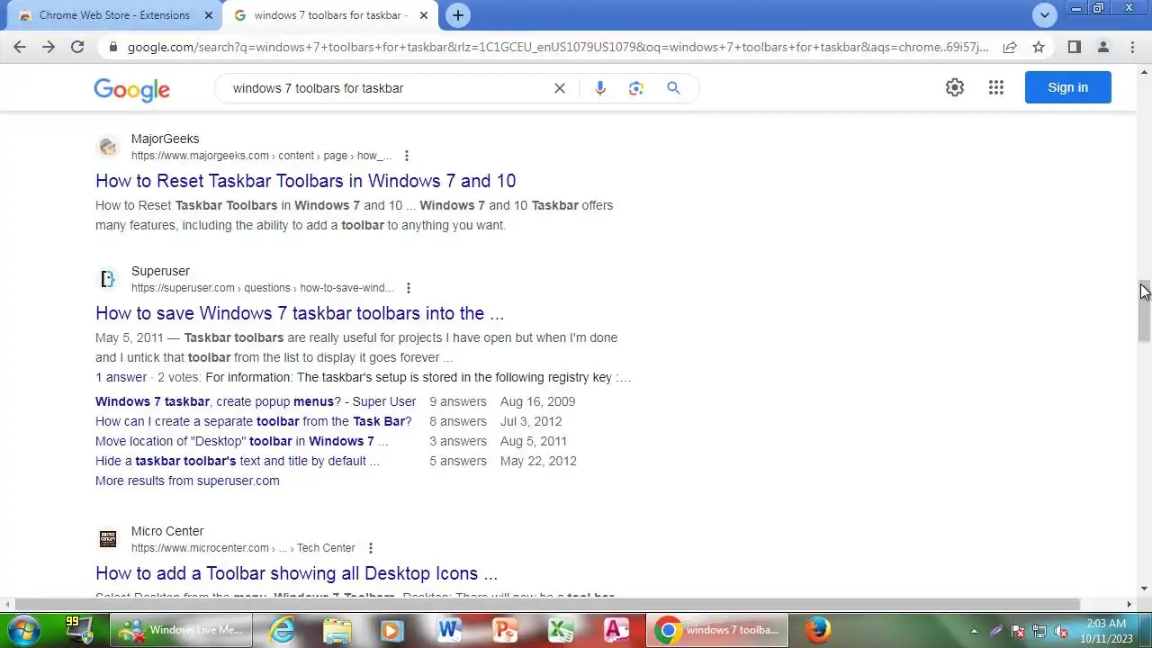Open Chrome's three-dot menu
Image resolution: width=1152 pixels, height=648 pixels.
(1132, 47)
